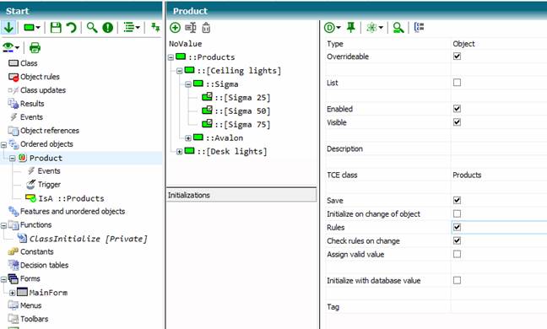547x329 pixels.
Task: Click the rename text cursor icon
Action: click(x=191, y=28)
